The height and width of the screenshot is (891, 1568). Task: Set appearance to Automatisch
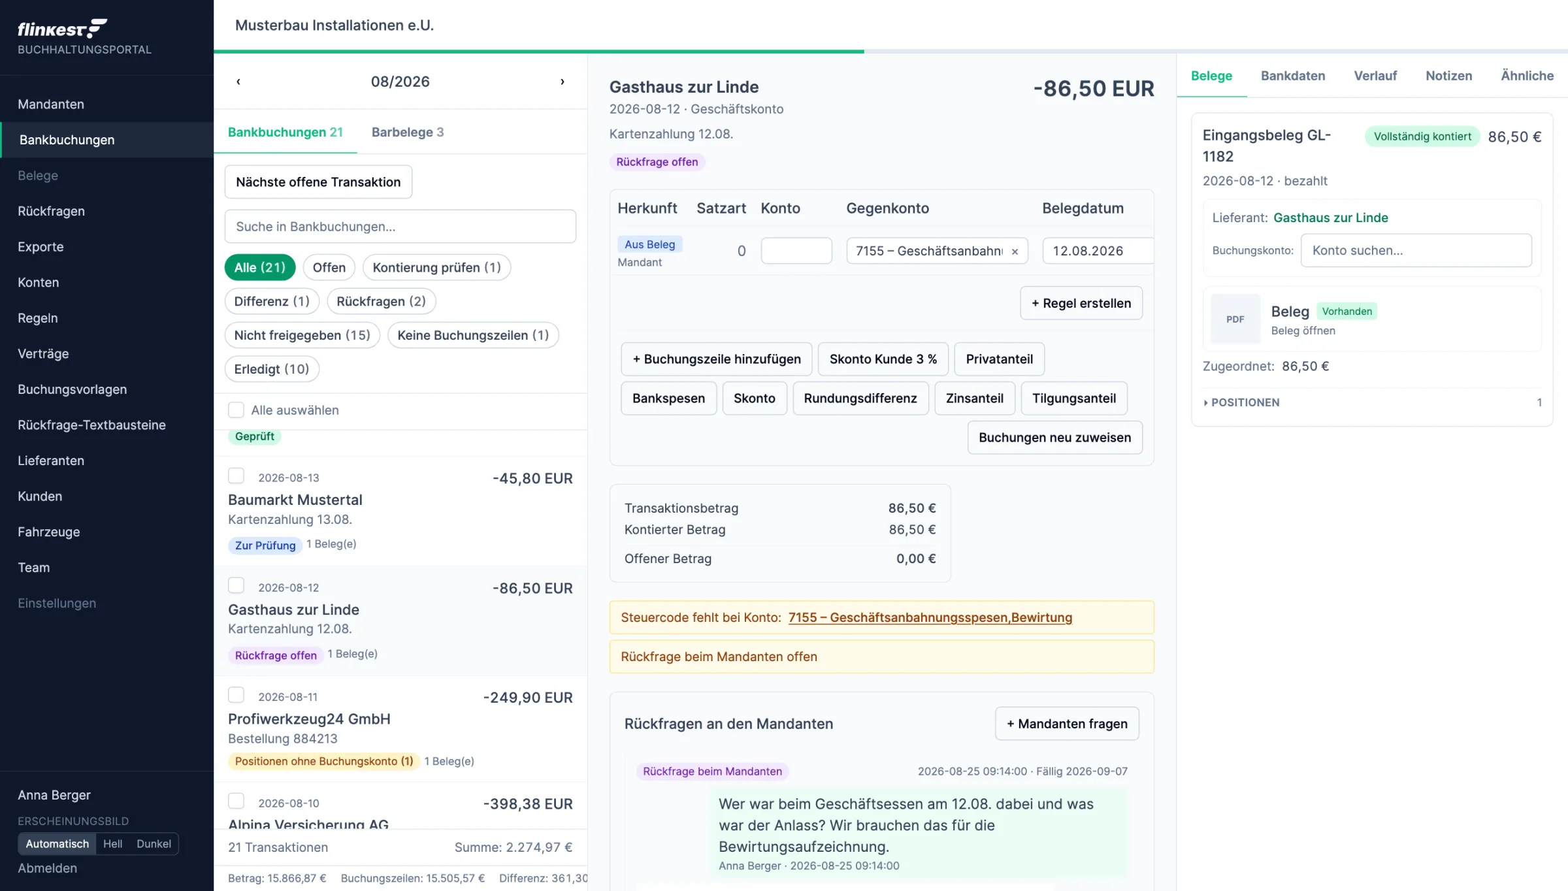57,843
